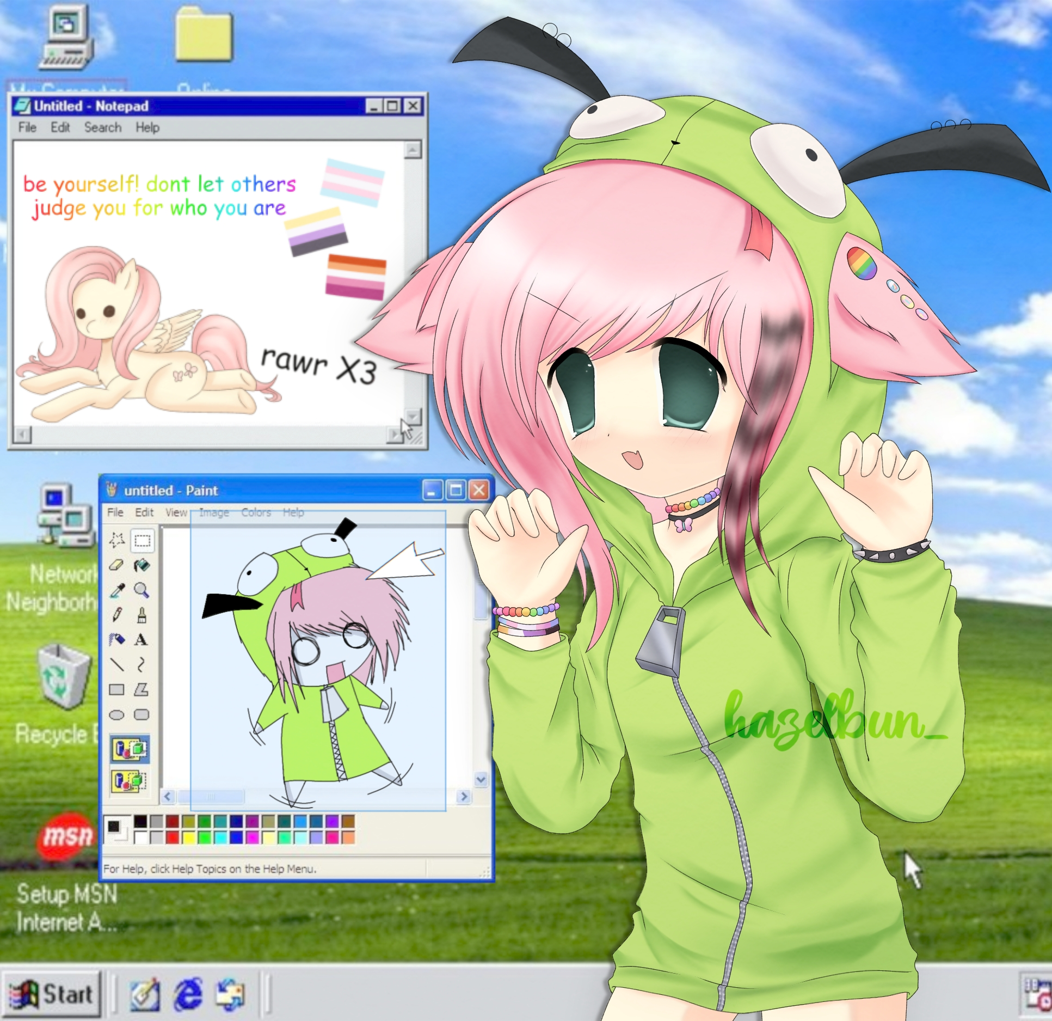Open Notepad's Help menu
This screenshot has width=1052, height=1021.
147,127
